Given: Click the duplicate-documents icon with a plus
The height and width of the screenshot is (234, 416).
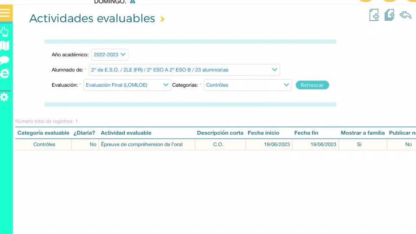Looking at the screenshot, I should pos(389,15).
